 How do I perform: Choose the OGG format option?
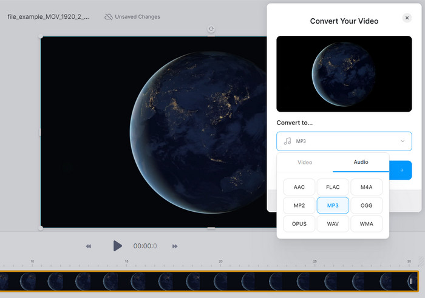[x=366, y=206]
